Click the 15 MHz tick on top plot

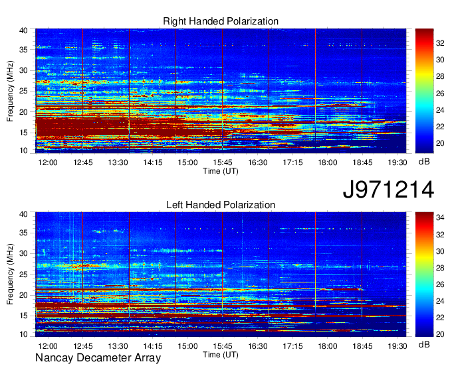23,133
